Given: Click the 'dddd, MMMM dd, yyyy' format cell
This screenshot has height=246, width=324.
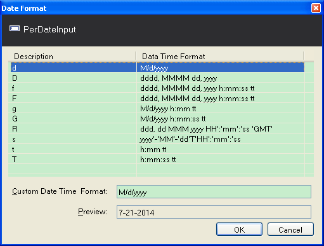Looking at the screenshot, I should 221,78.
